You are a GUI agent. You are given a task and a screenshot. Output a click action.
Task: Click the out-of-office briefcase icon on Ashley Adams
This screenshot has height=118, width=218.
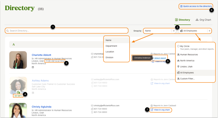18,92
